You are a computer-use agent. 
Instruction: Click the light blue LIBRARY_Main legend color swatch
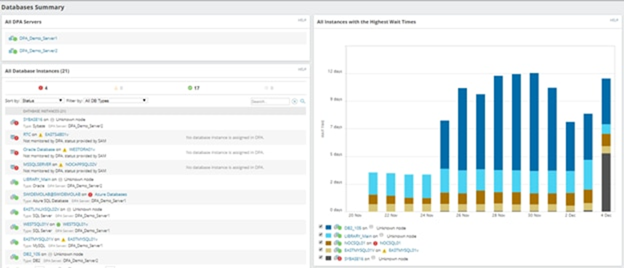coord(328,235)
